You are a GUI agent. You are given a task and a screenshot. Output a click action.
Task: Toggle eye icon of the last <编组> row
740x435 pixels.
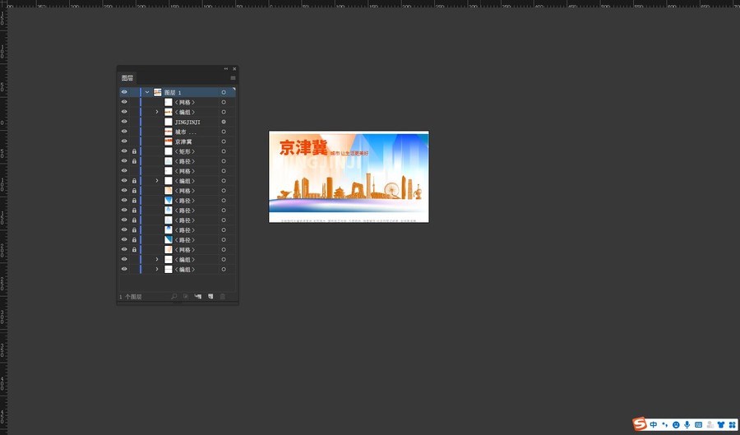pos(124,270)
